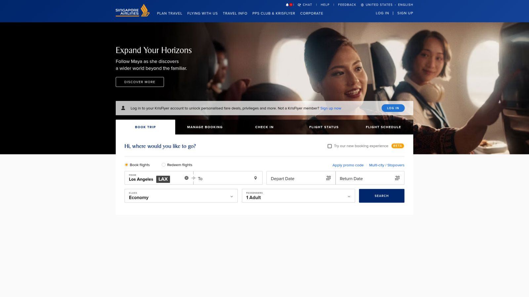Open the PPS Club & KrisFlyer menu
Image resolution: width=529 pixels, height=297 pixels.
tap(274, 14)
